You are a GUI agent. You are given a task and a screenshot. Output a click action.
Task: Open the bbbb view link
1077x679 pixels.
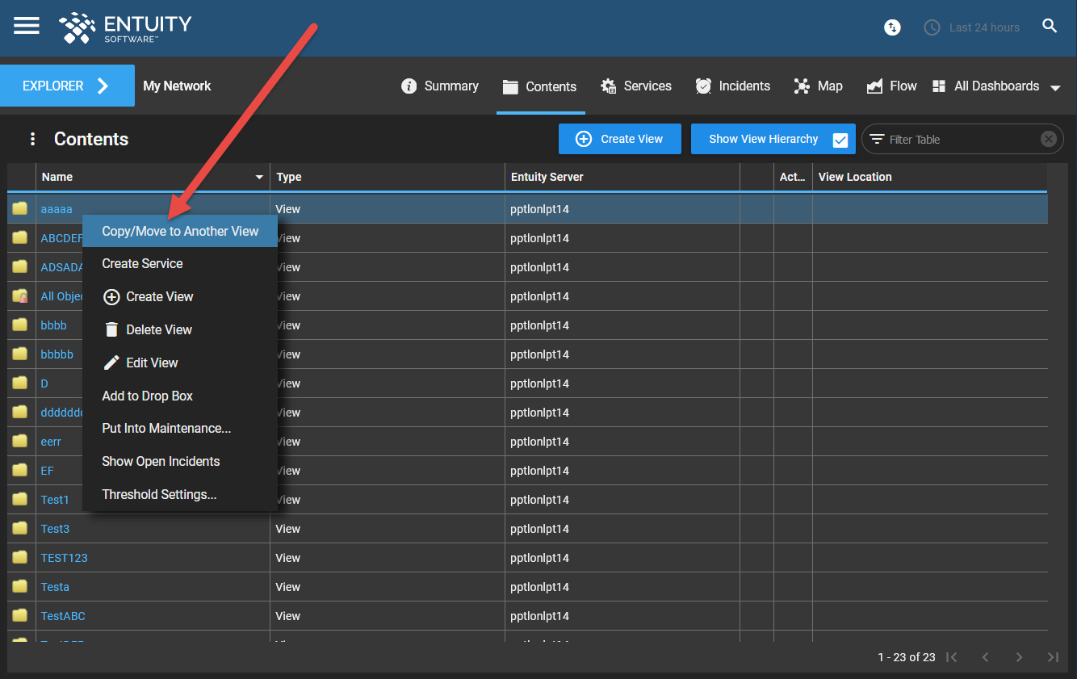(54, 325)
